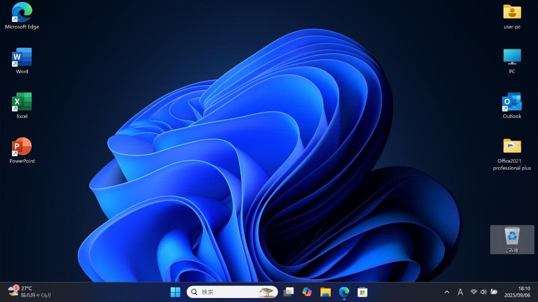This screenshot has height=302, width=538.
Task: Open the user-pc folder
Action: click(x=512, y=11)
